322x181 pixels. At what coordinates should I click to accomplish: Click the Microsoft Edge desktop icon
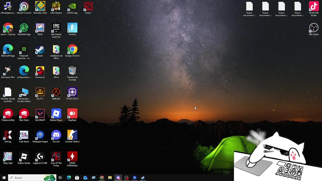tap(8, 51)
